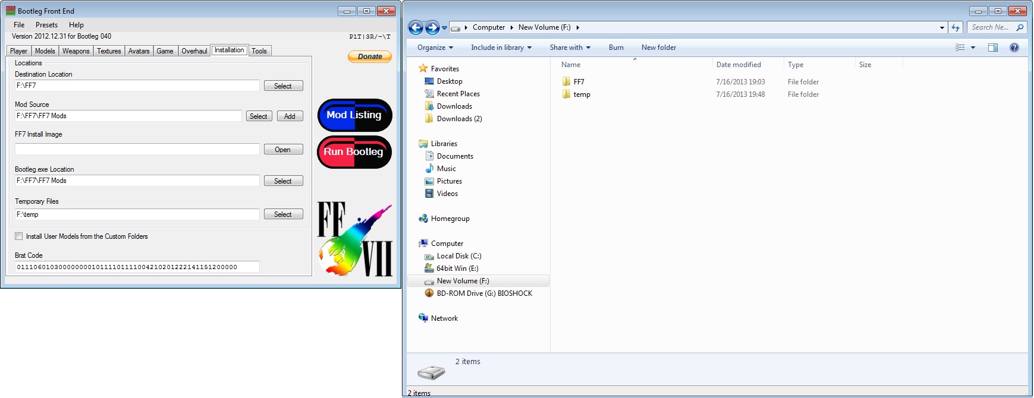1034x398 pixels.
Task: Click the 64bit Win (E:) drive icon
Action: point(429,268)
